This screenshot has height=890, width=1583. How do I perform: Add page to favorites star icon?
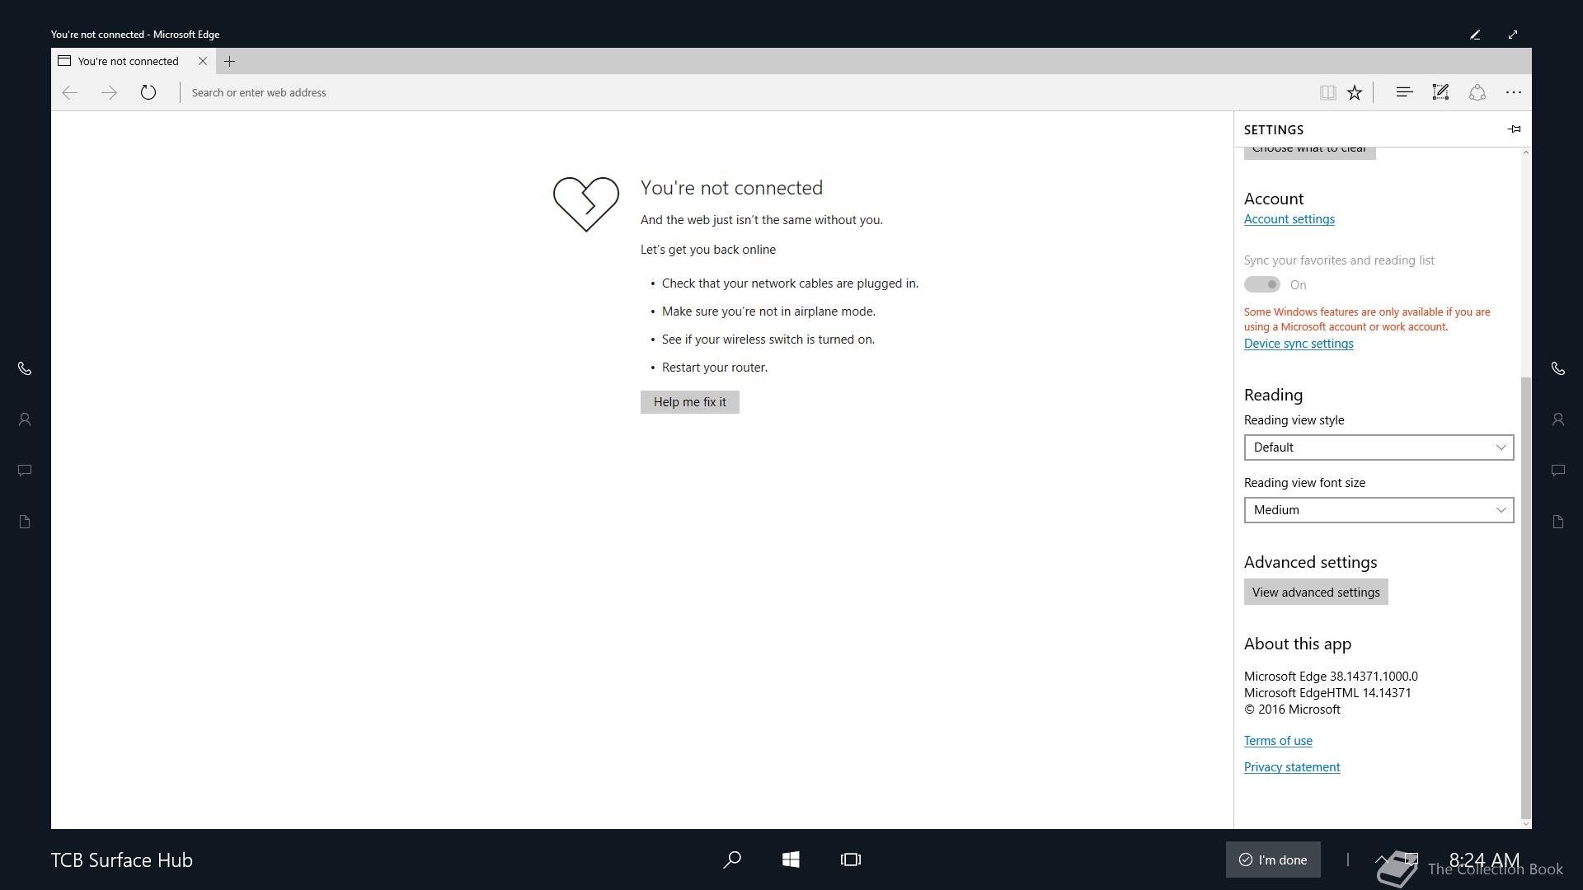(x=1355, y=92)
